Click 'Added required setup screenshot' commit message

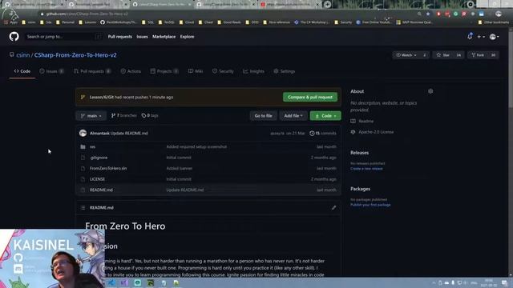196,147
